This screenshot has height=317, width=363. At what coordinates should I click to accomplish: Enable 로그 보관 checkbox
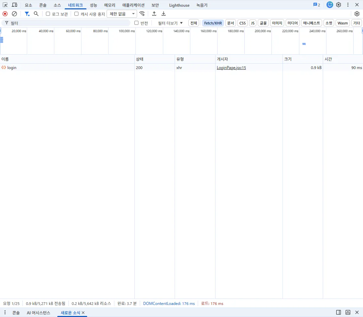pos(48,14)
